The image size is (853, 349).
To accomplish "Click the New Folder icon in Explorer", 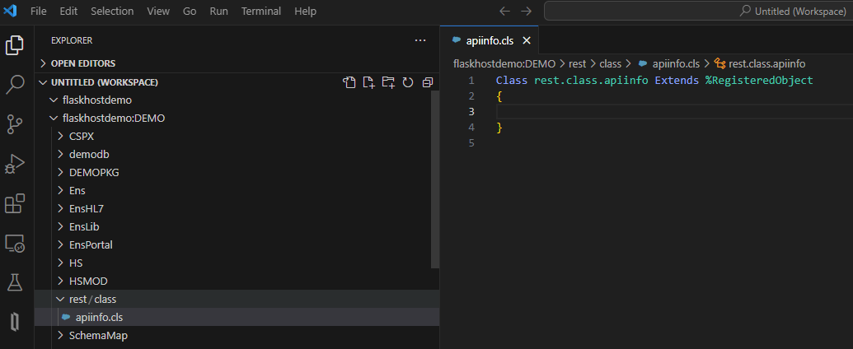I will point(388,82).
